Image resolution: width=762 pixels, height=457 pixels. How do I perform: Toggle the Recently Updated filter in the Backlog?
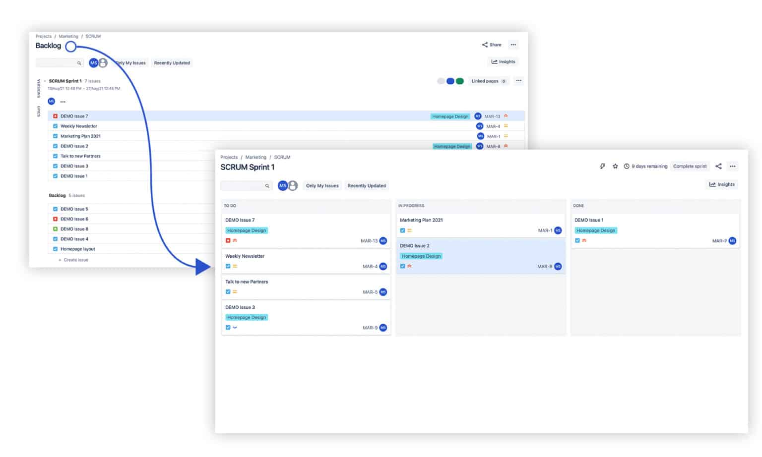point(172,63)
